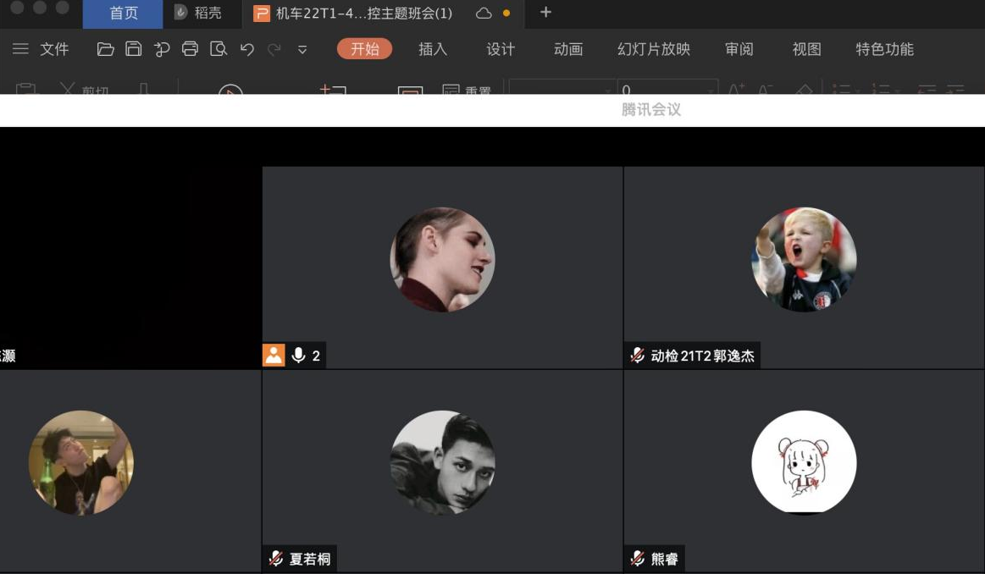This screenshot has width=985, height=574.
Task: Click the Print icon
Action: click(x=190, y=49)
